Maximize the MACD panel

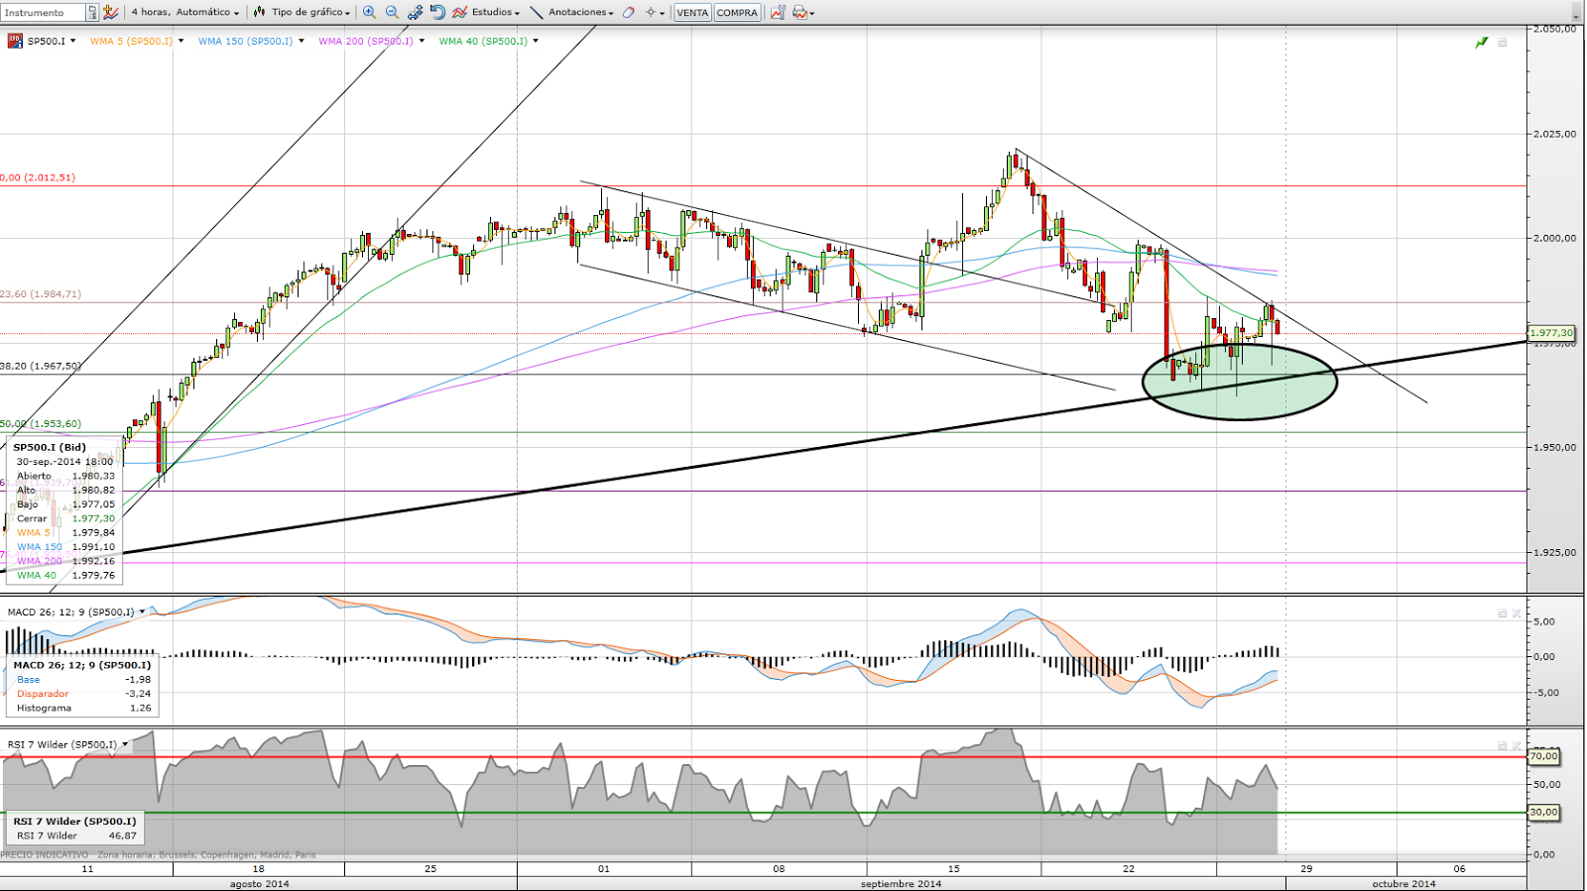tap(1503, 613)
